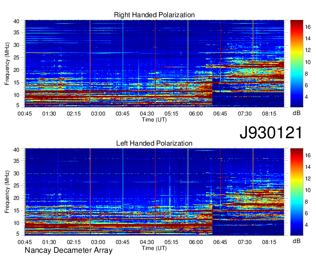This screenshot has width=316, height=256.
Task: Click the 5 MHz tick of the Left Handed plot
Action: coord(18,234)
